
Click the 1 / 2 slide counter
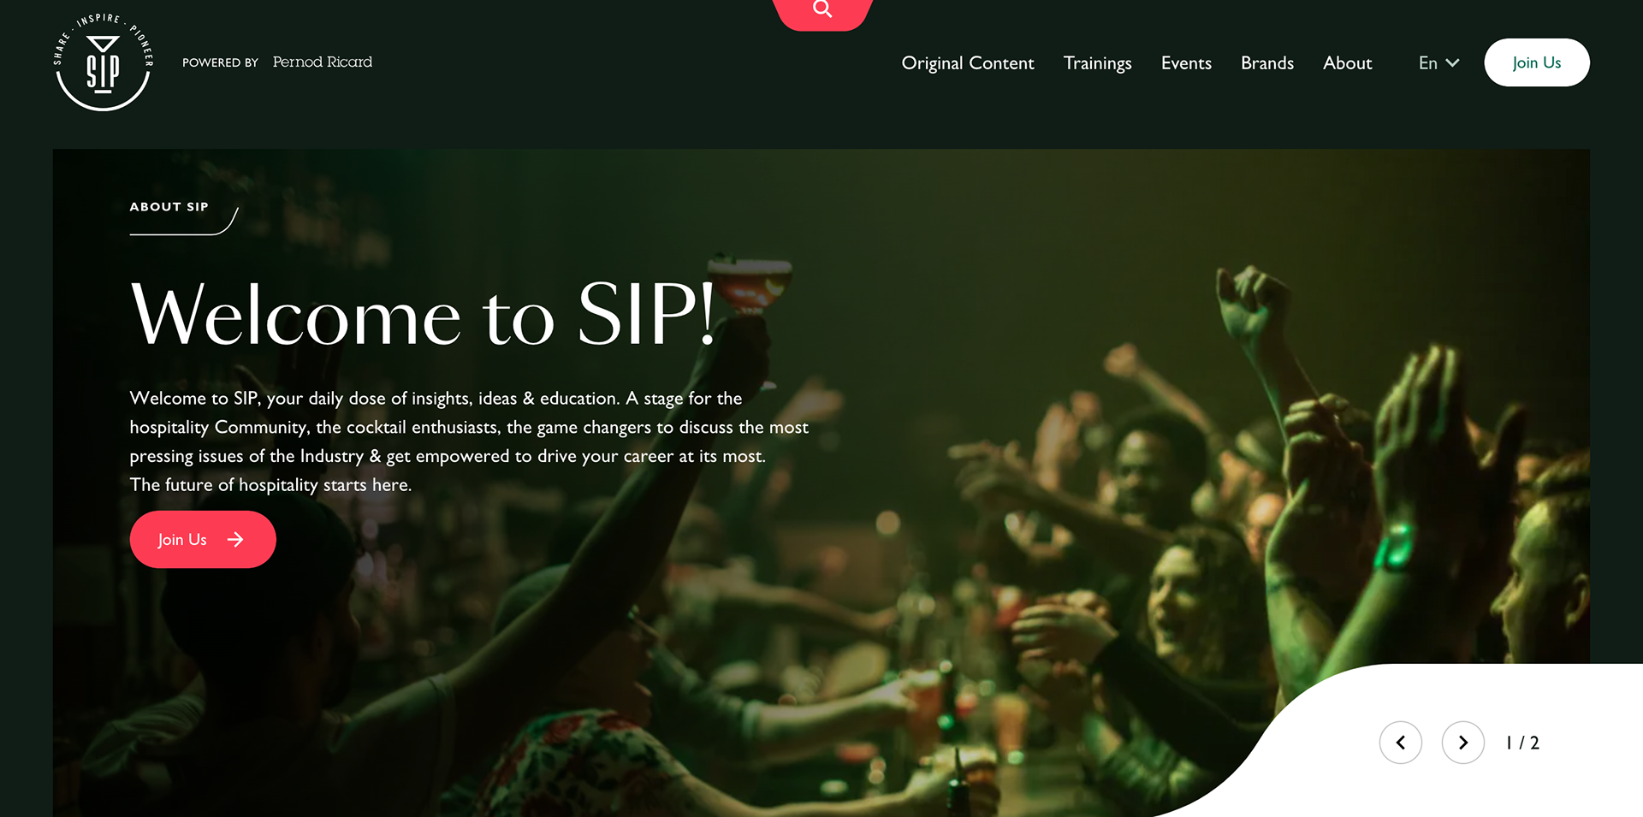[x=1523, y=743]
